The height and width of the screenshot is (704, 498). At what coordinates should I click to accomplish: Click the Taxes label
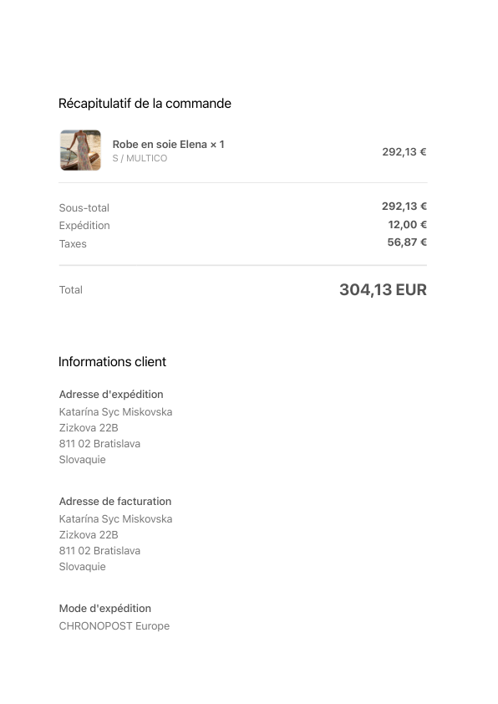pos(73,244)
